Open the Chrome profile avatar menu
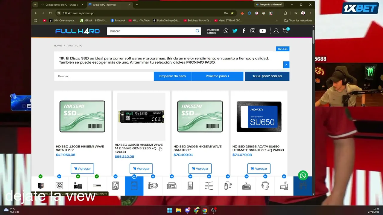Screen dimensions: 383x215 pos(303,13)
